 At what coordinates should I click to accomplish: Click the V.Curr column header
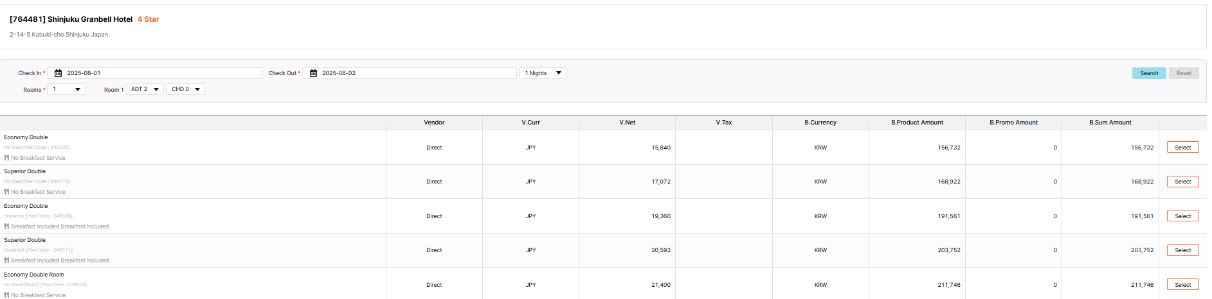530,123
